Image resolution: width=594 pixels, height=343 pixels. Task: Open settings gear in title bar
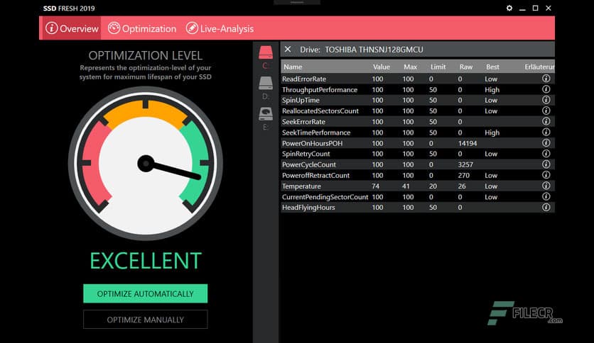(509, 8)
